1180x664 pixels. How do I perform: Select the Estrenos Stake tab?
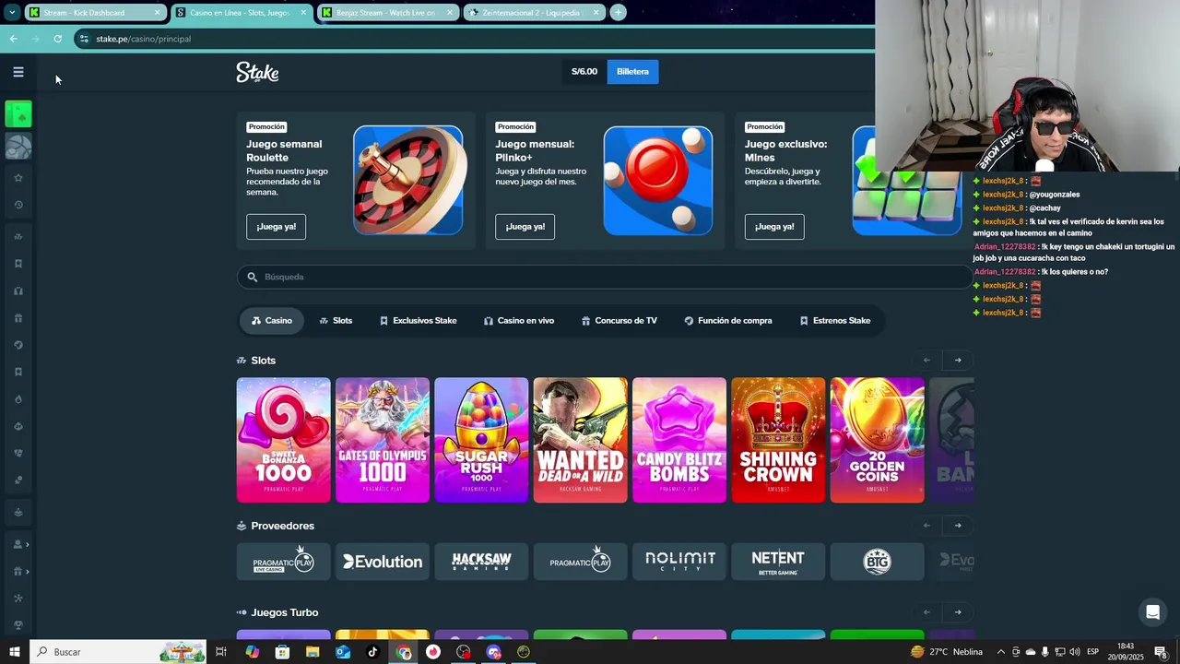pyautogui.click(x=835, y=321)
